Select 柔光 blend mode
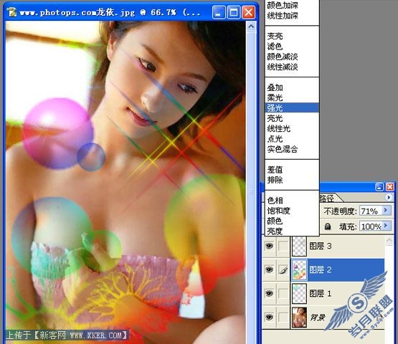The width and height of the screenshot is (398, 344). [x=275, y=97]
